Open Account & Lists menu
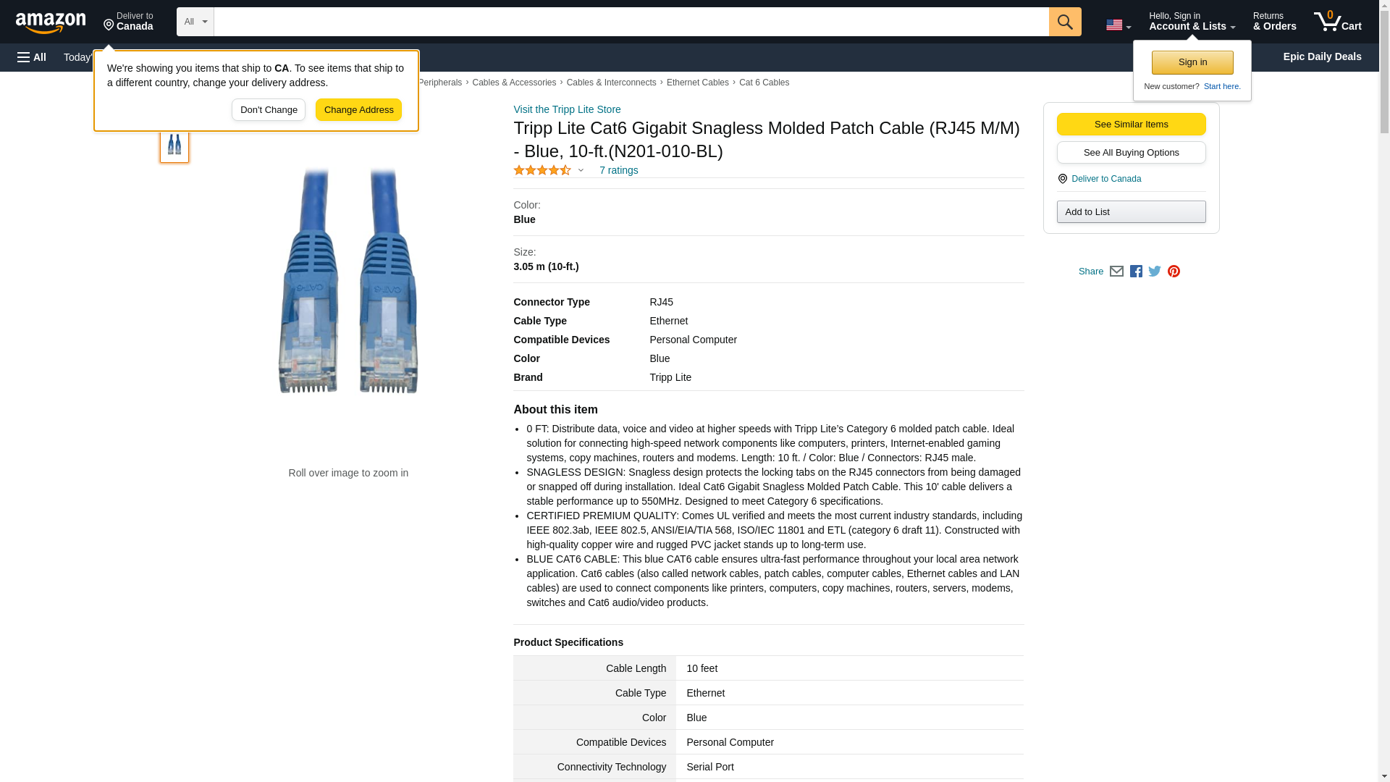Viewport: 1390px width, 782px height. tap(1191, 22)
